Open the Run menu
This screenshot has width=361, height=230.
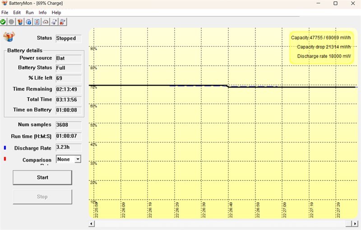coord(30,13)
